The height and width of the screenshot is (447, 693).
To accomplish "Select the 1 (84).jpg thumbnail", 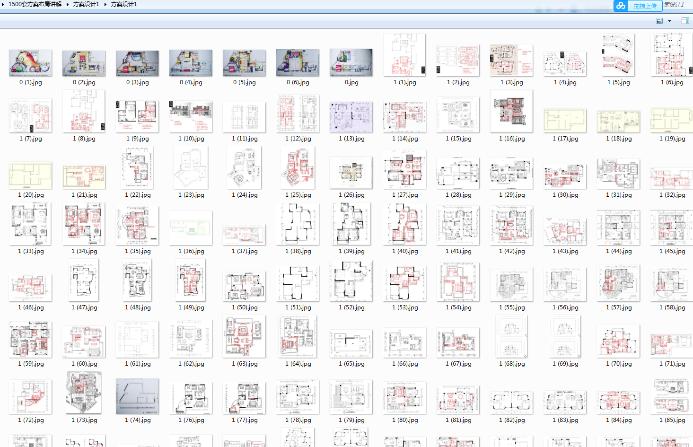I will click(x=618, y=402).
